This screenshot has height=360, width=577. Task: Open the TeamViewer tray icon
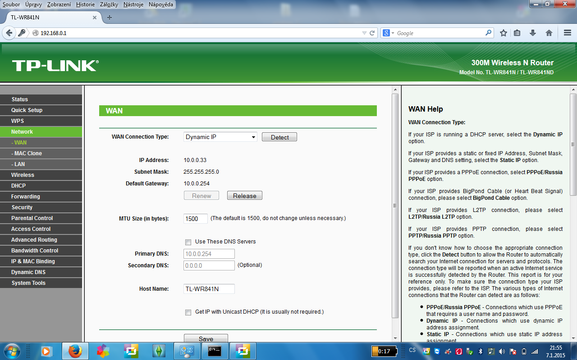[437, 351]
